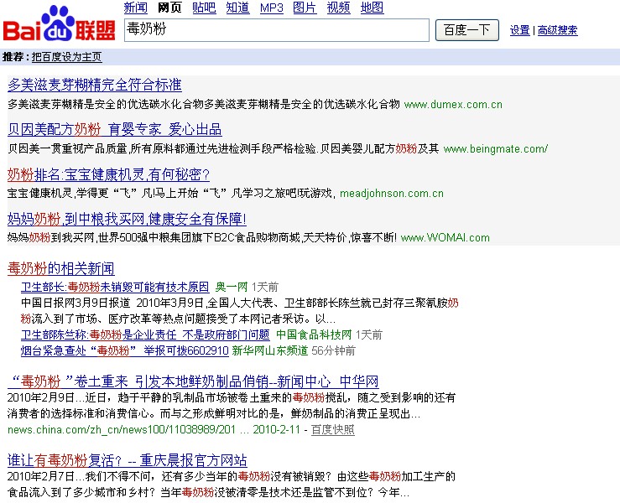This screenshot has height=503, width=620.
Task: Open the 视频 video tab
Action: pos(338,8)
